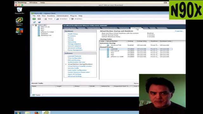Switch to the Getting Started tab

(70, 28)
